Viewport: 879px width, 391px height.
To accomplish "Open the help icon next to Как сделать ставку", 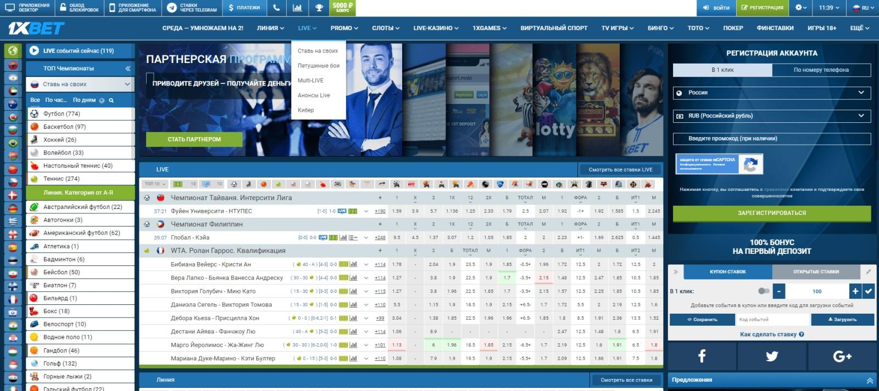I will coord(802,334).
